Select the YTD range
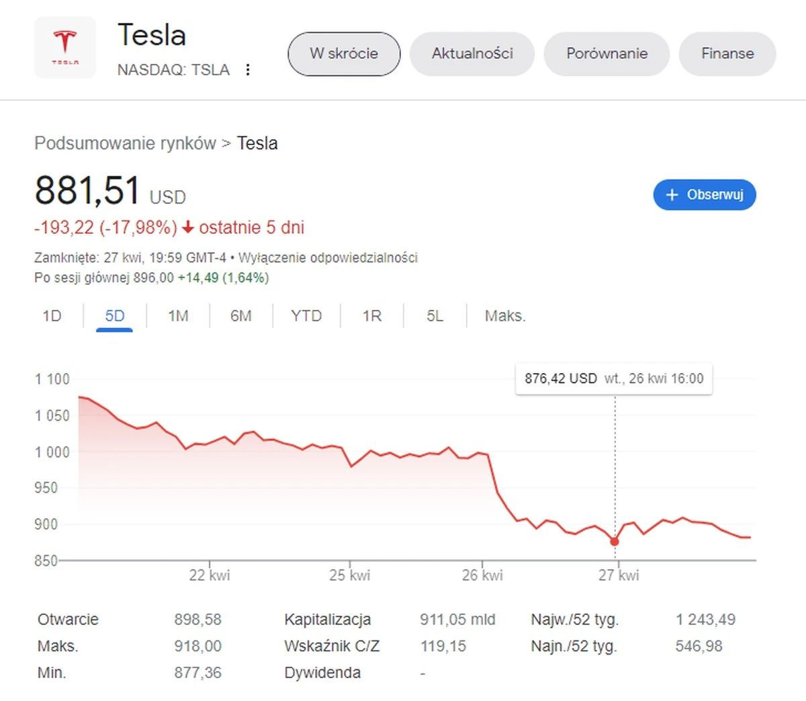This screenshot has height=701, width=806. (306, 315)
